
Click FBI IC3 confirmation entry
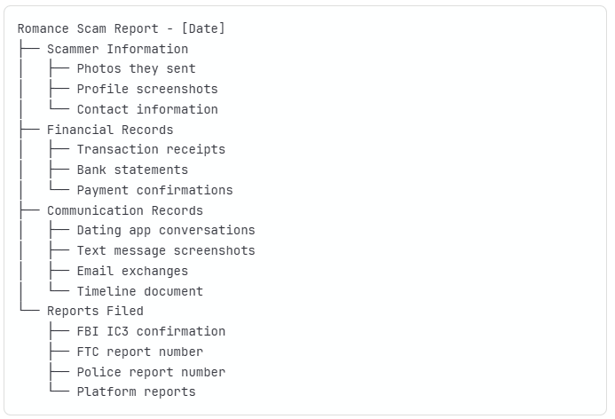point(151,331)
